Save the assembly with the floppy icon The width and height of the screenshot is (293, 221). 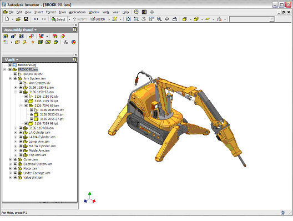pos(26,19)
